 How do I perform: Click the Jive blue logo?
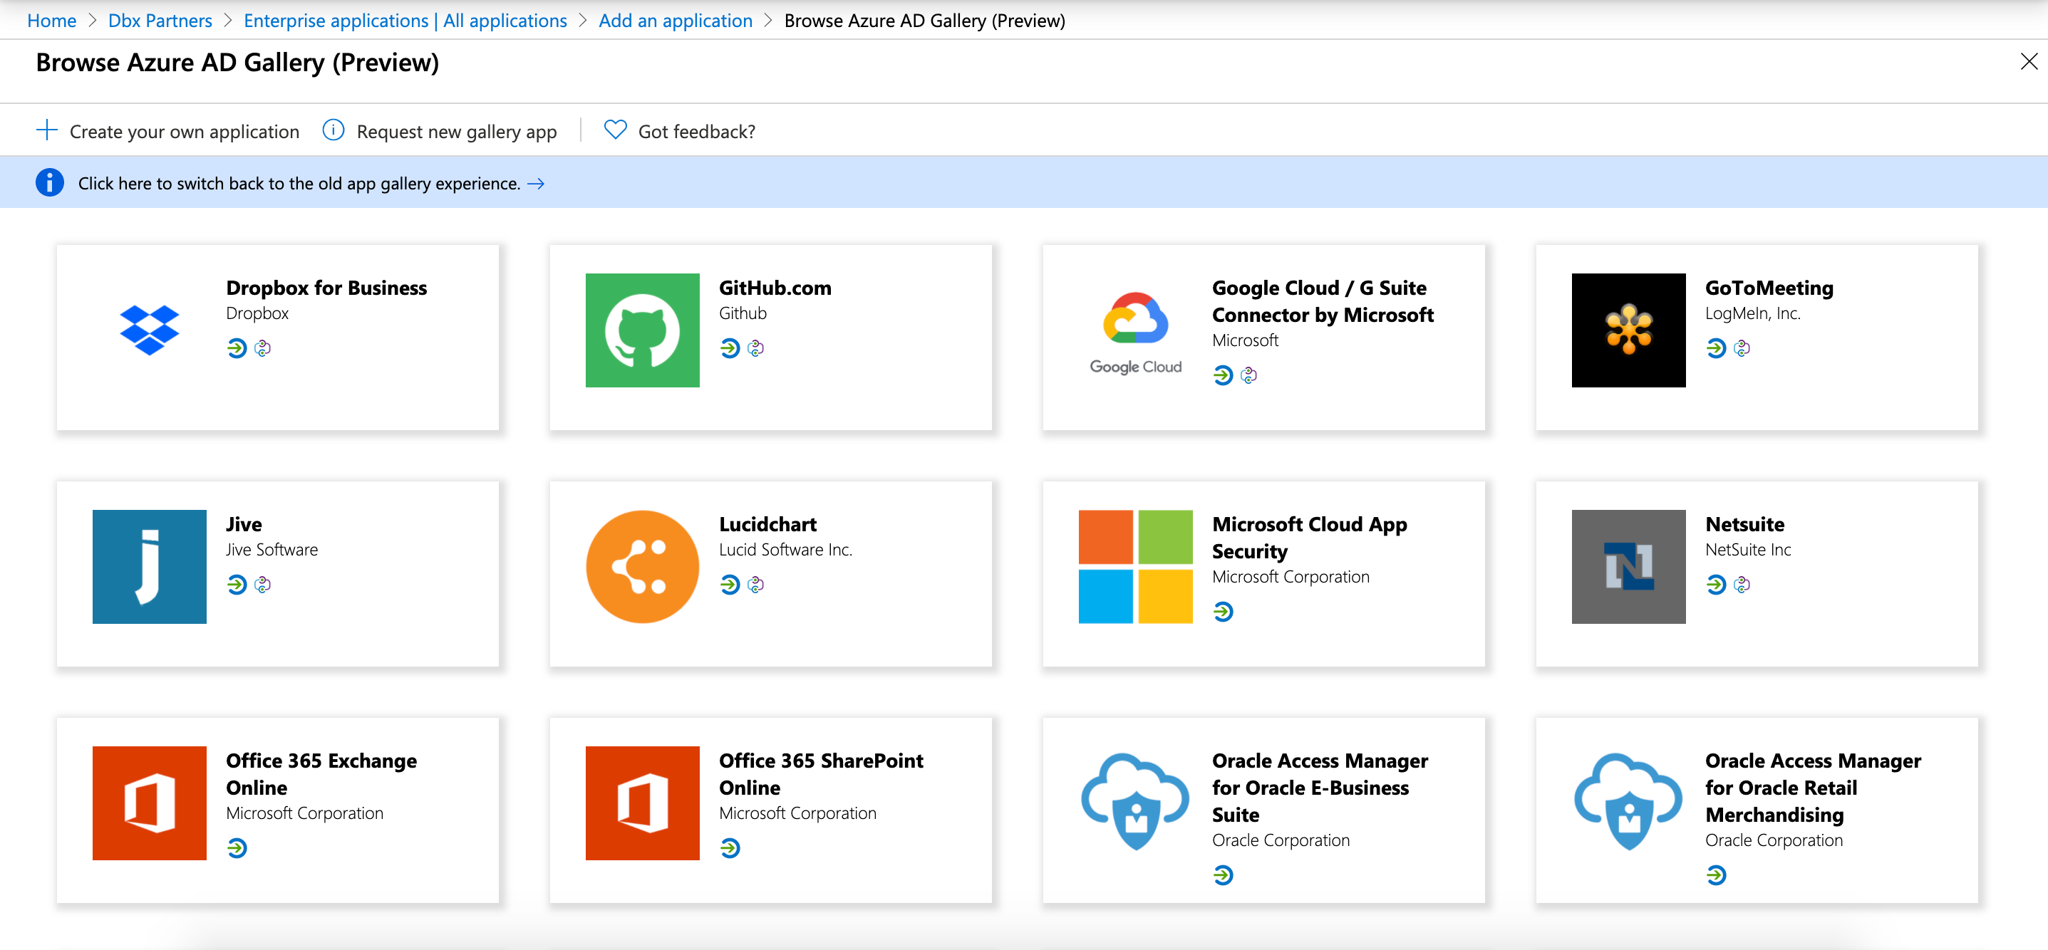point(150,566)
